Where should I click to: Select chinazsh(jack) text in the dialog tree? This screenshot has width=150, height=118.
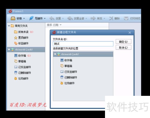[x=70, y=54]
